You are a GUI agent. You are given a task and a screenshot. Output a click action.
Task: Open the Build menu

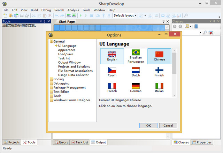point(34,10)
